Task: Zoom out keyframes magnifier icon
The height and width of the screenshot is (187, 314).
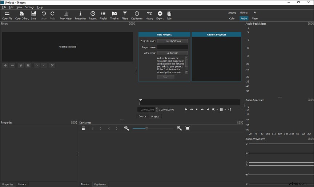Action: click(126, 128)
